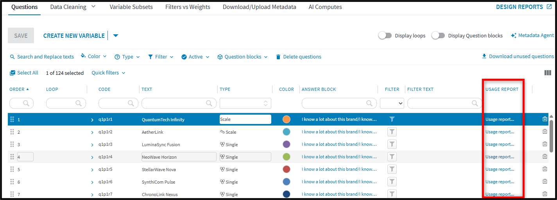This screenshot has width=557, height=200.
Task: Click the Search and Replace magnifier icon
Action: coord(13,57)
